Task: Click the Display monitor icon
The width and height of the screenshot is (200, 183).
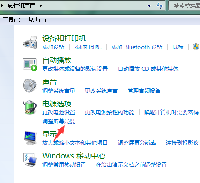Action: pos(30,138)
